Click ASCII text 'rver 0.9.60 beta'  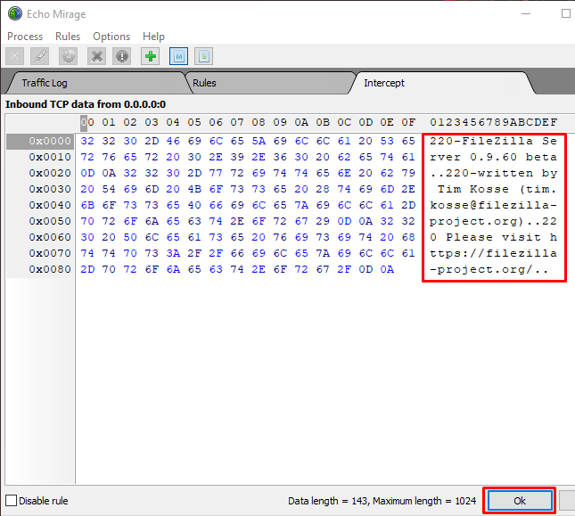pyautogui.click(x=493, y=157)
